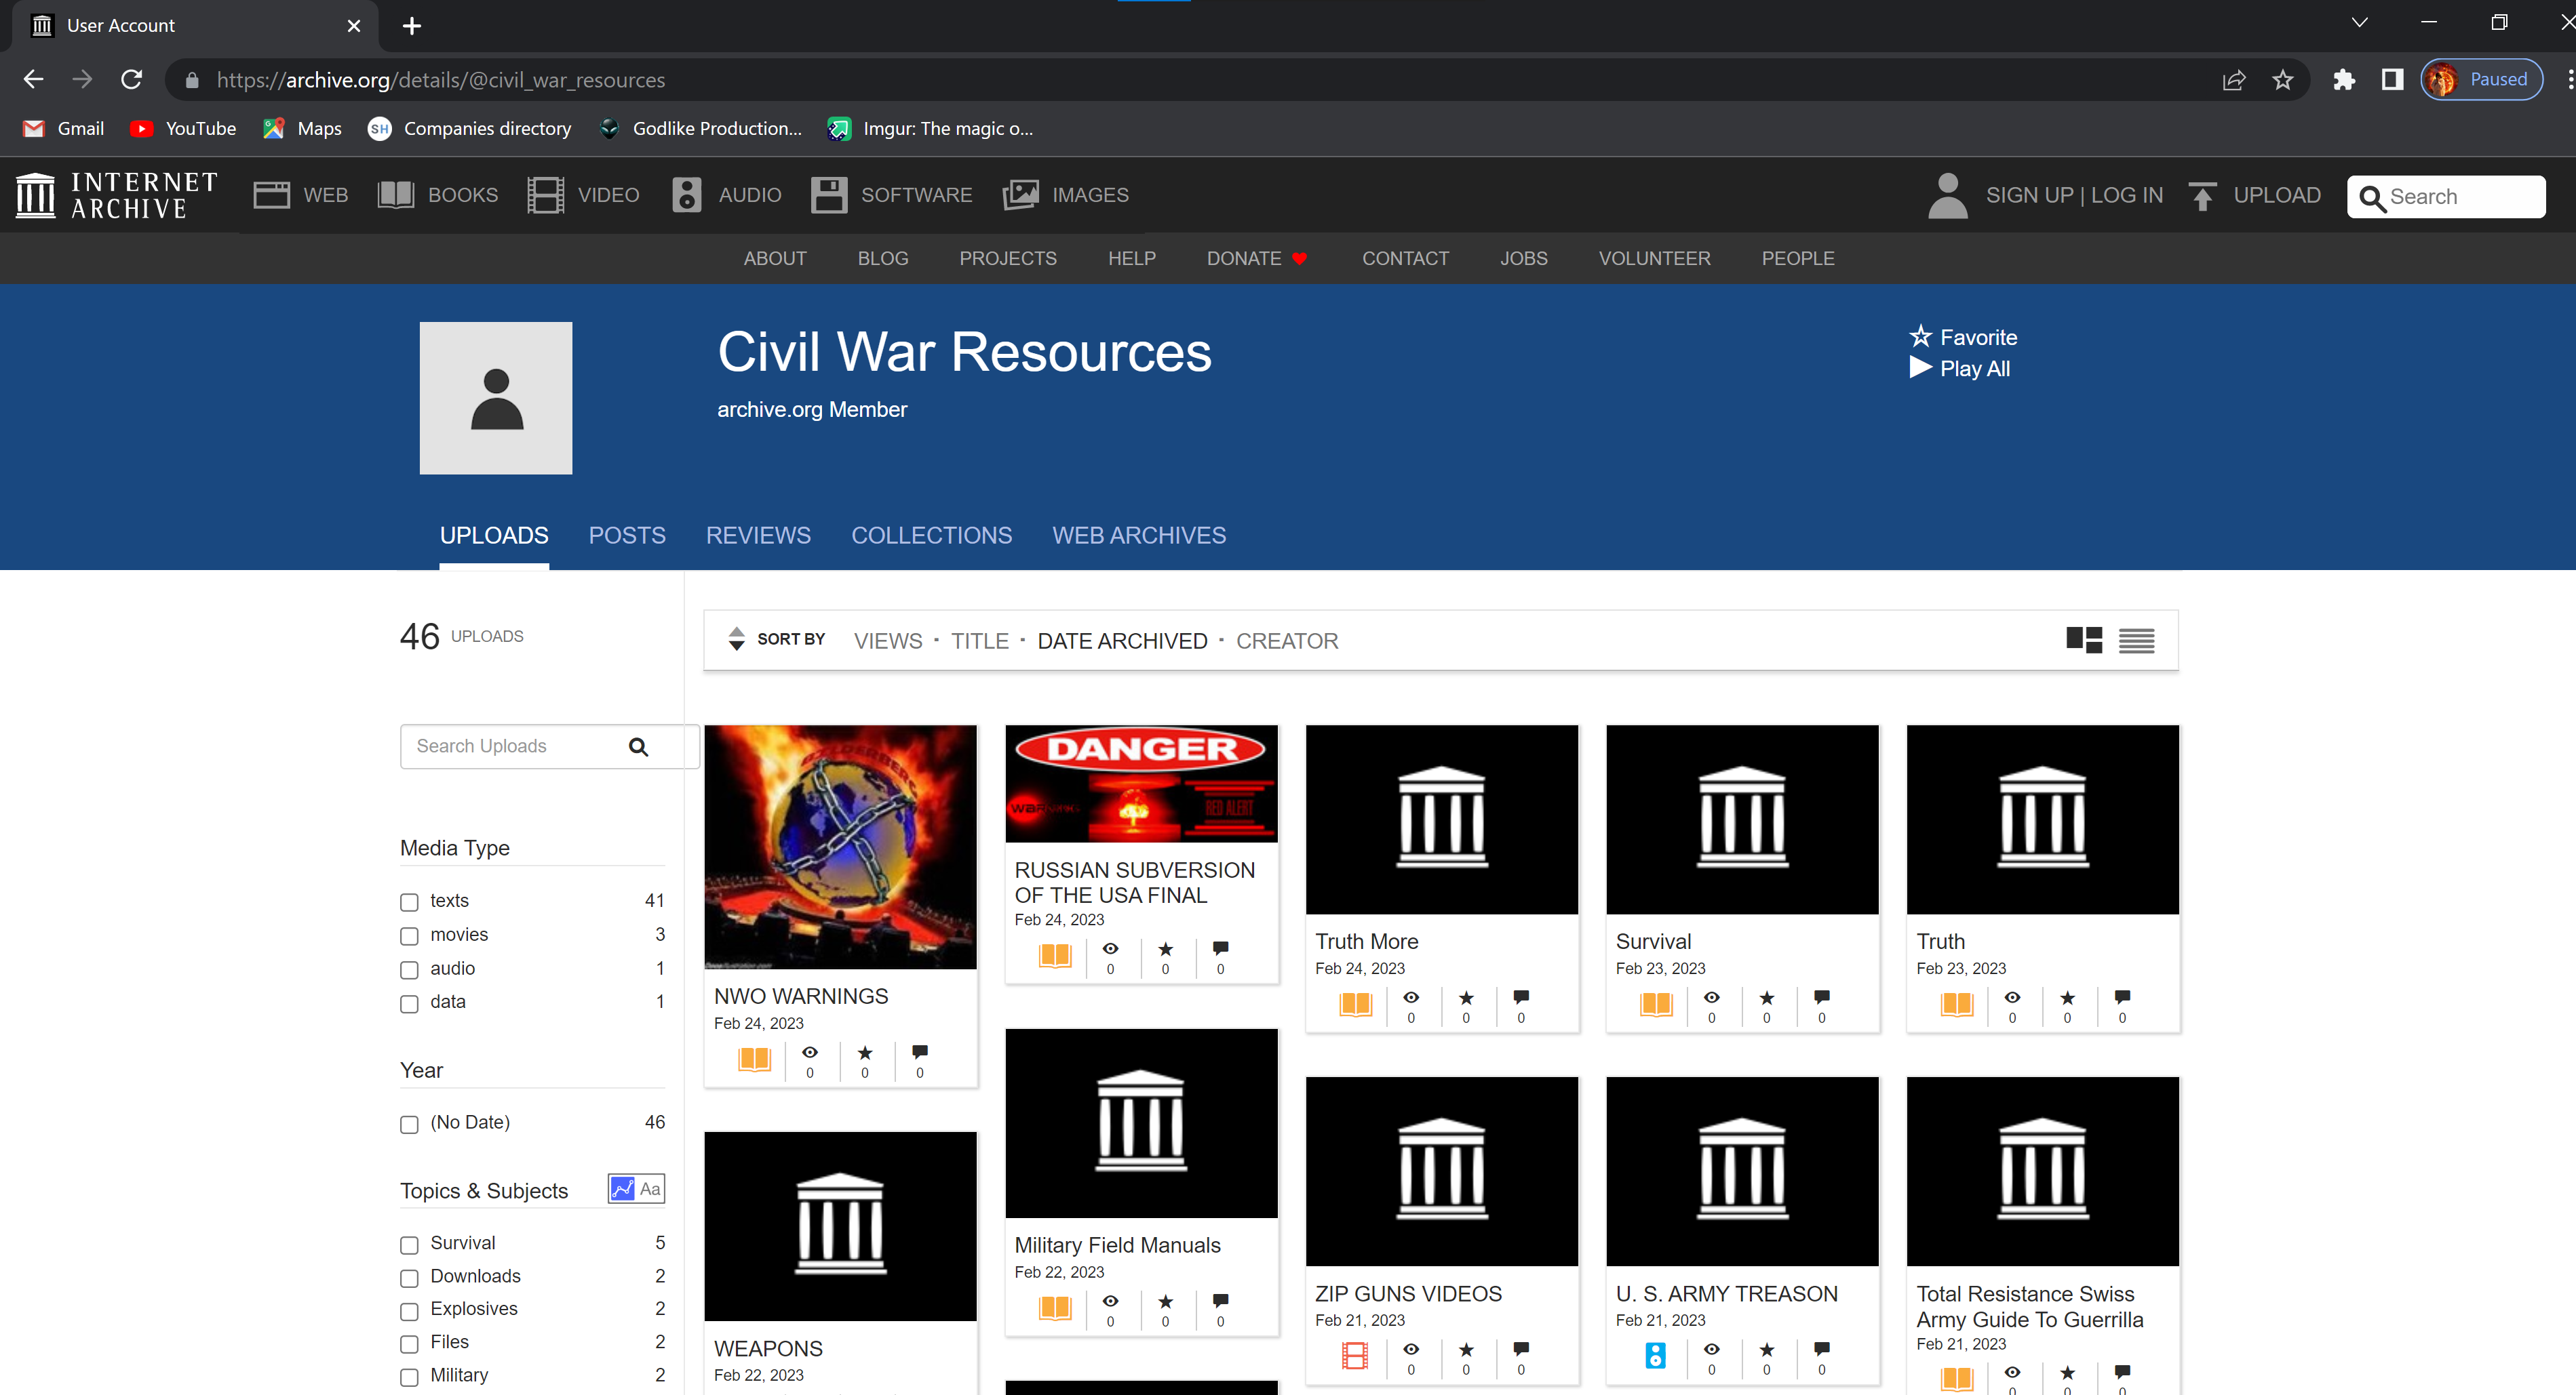Switch to the Collections tab
The image size is (2576, 1395).
tap(931, 535)
